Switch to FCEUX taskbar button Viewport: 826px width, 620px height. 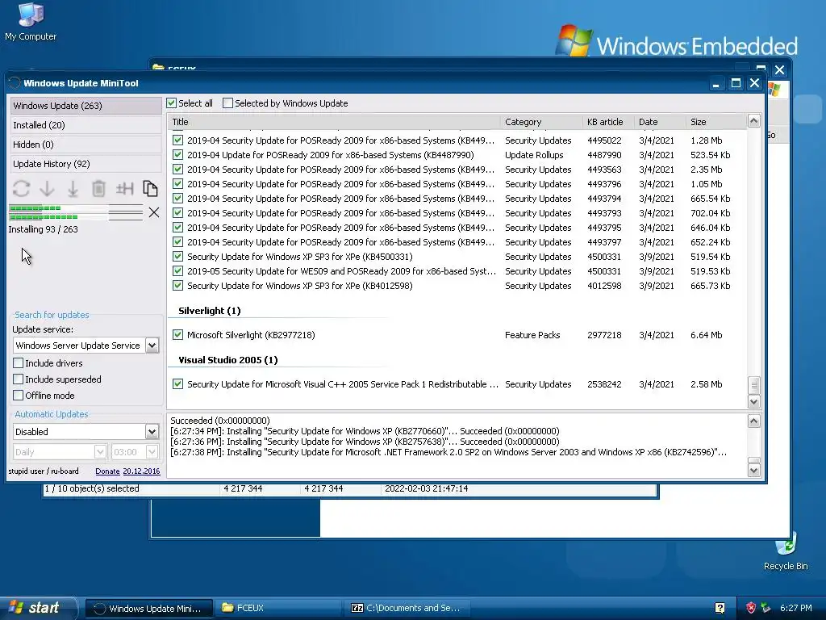pyautogui.click(x=278, y=608)
